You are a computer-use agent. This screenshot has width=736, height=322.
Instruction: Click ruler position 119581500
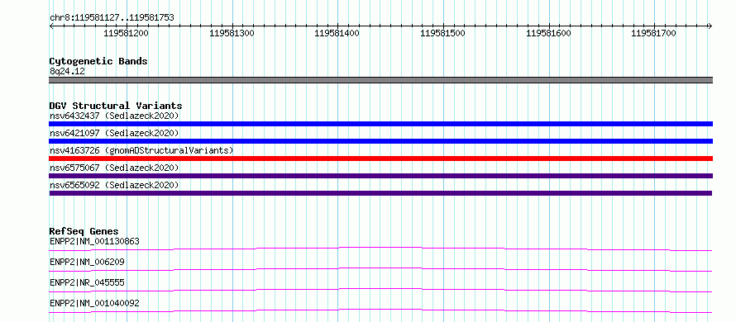click(x=442, y=33)
